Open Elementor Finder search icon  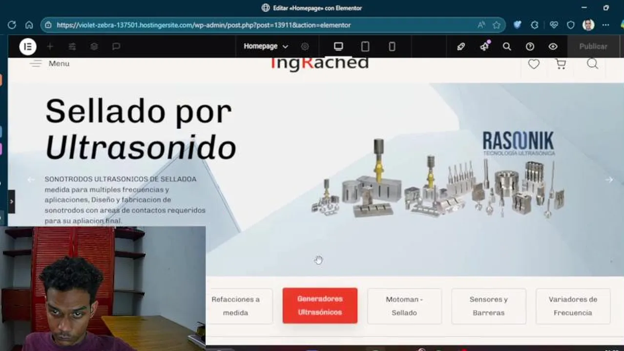(507, 46)
